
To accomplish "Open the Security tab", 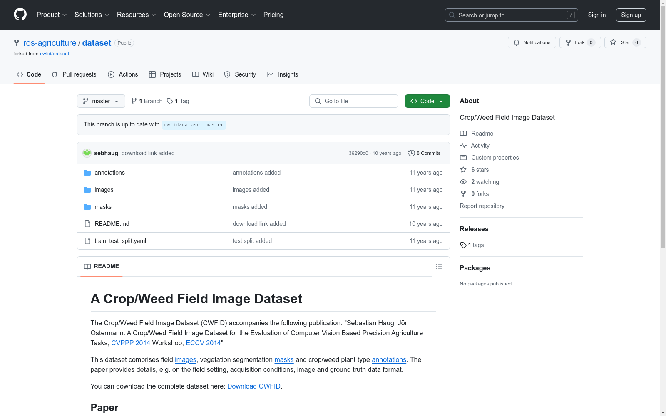I will 240,74.
